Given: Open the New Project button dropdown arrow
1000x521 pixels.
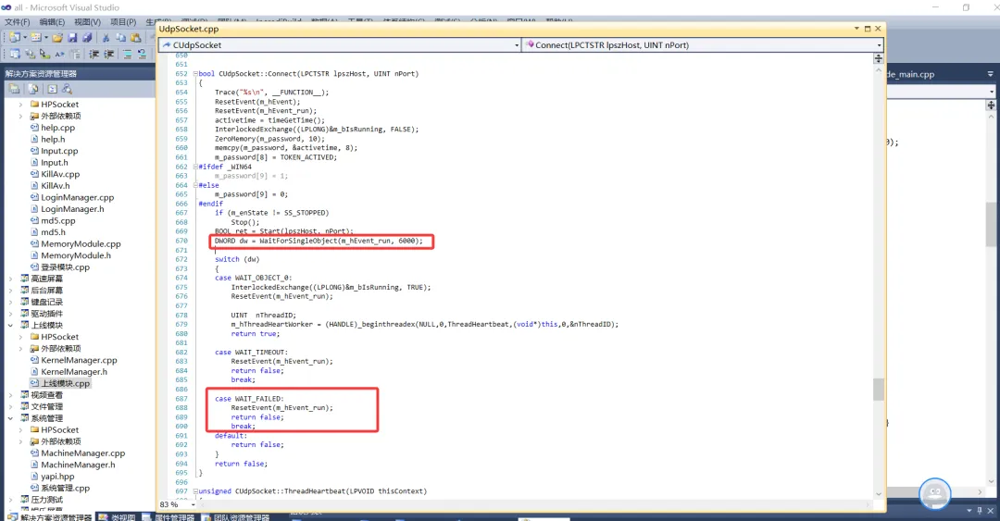Looking at the screenshot, I should click(x=24, y=38).
